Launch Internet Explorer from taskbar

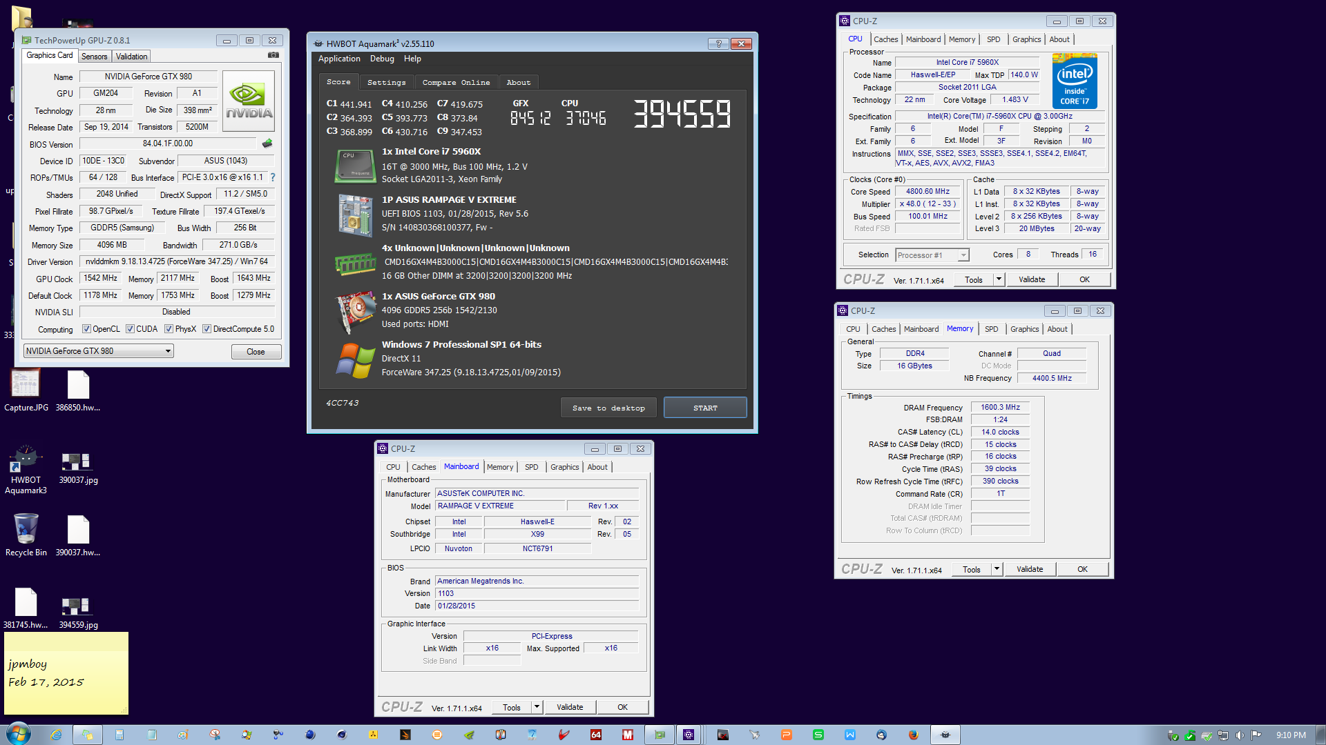[56, 735]
